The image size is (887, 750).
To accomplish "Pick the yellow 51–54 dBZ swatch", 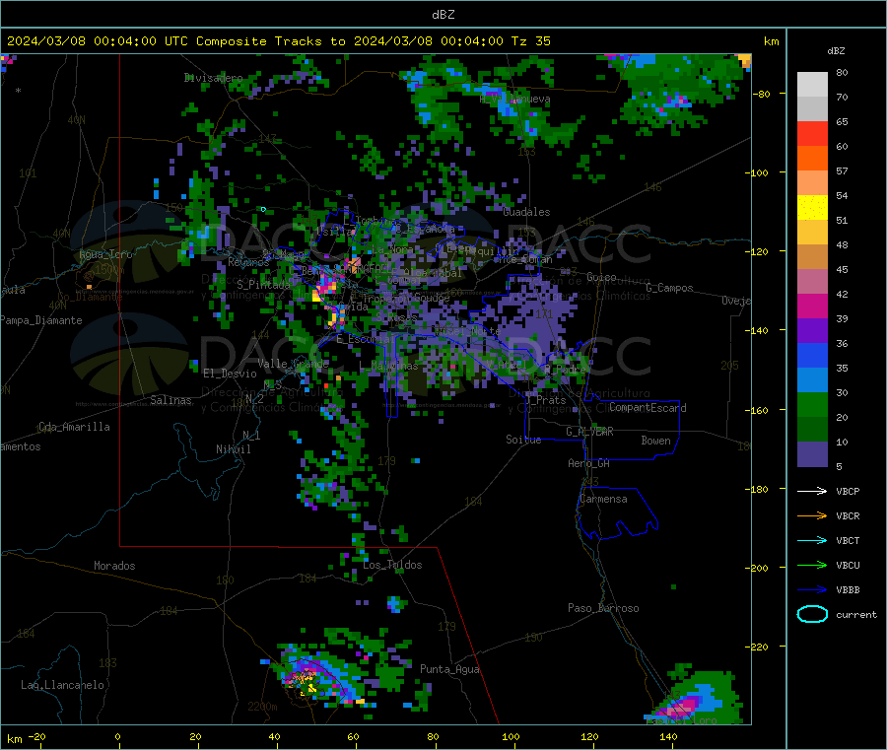I will [x=812, y=208].
